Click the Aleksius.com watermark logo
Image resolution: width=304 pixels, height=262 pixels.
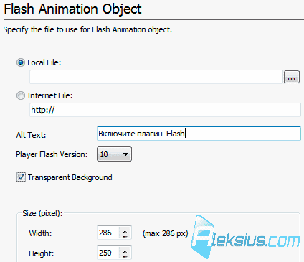[245, 237]
